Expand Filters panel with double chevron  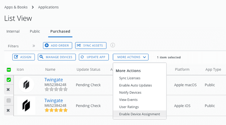click(x=34, y=46)
